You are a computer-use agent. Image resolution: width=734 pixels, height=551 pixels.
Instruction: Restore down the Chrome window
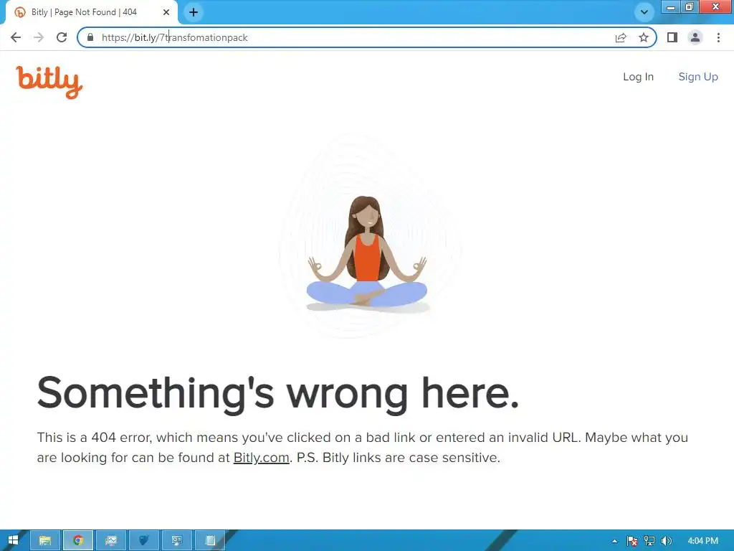point(689,7)
